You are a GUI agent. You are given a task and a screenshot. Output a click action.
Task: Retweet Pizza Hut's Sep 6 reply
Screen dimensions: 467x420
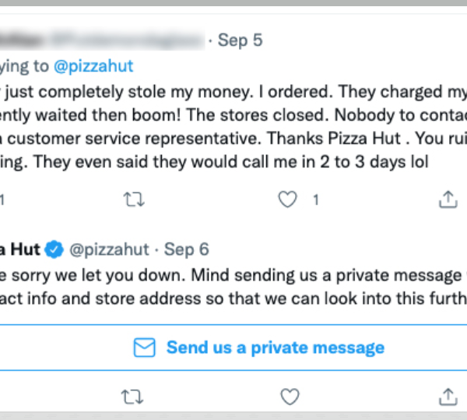pyautogui.click(x=132, y=397)
